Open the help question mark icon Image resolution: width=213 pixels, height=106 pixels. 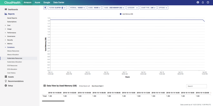tap(208, 2)
